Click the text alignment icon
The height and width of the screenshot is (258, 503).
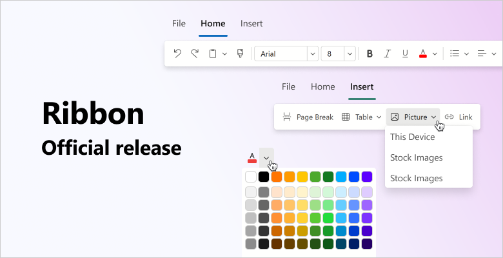tap(482, 54)
